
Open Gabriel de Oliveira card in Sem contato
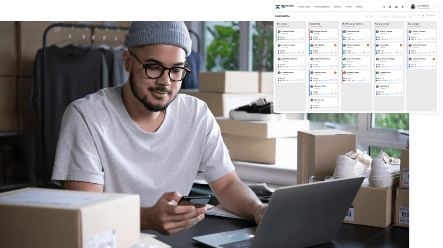pos(290,63)
